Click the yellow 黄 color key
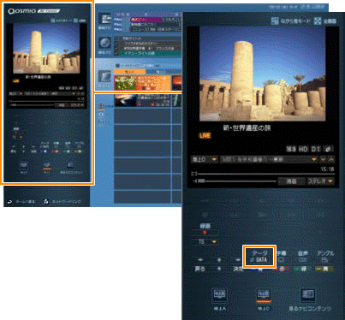This screenshot has height=320, width=345. 324,269
